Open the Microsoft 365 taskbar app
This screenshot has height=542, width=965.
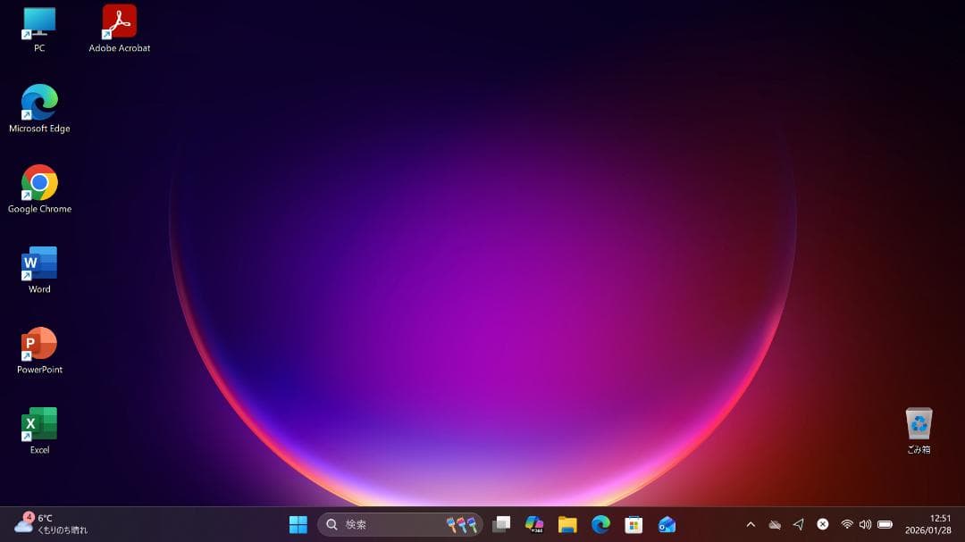pos(534,524)
